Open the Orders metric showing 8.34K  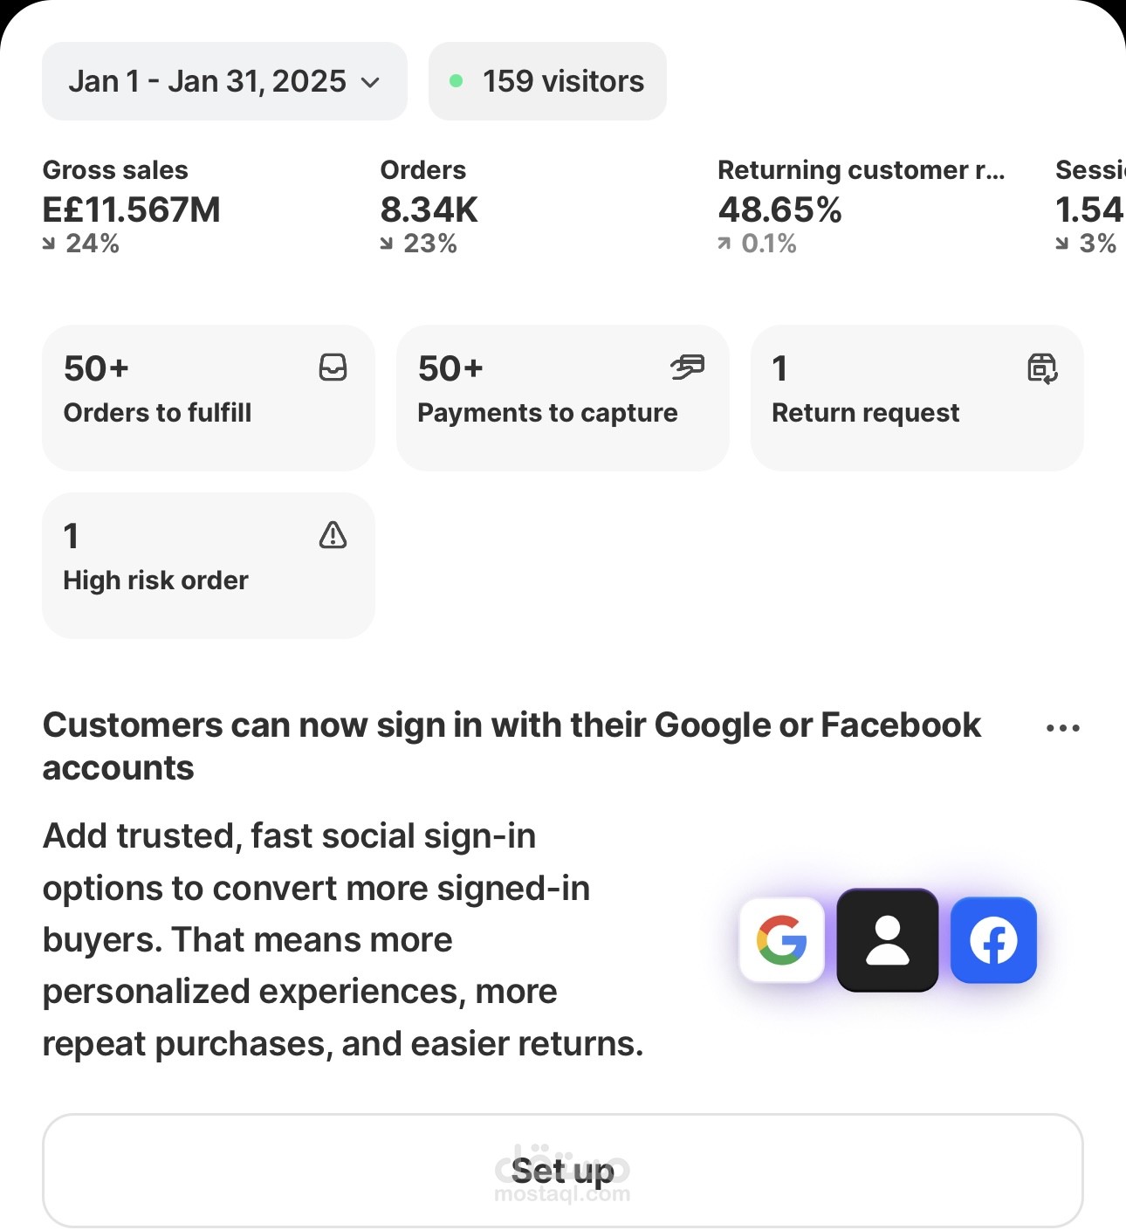429,206
